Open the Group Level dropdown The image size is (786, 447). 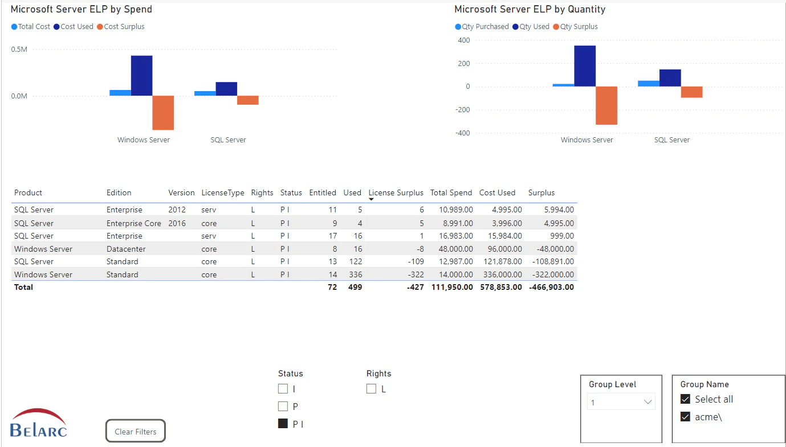coord(649,401)
